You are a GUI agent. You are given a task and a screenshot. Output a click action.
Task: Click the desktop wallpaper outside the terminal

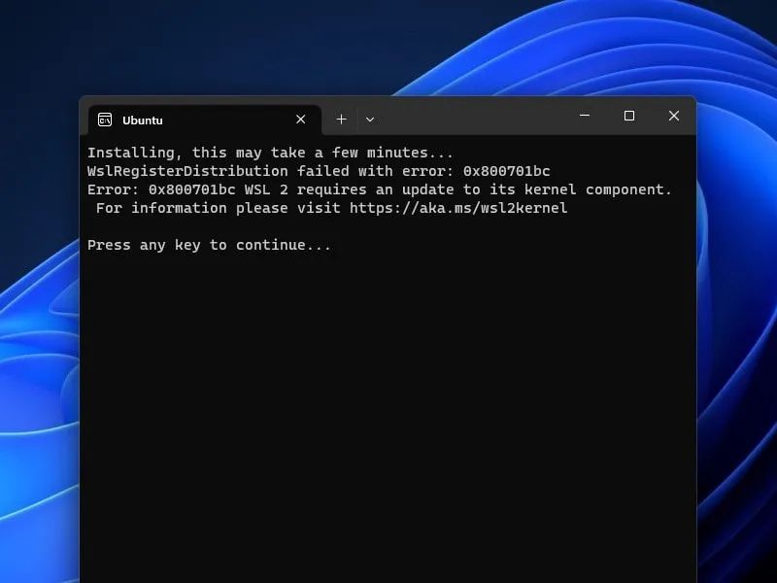point(39,291)
